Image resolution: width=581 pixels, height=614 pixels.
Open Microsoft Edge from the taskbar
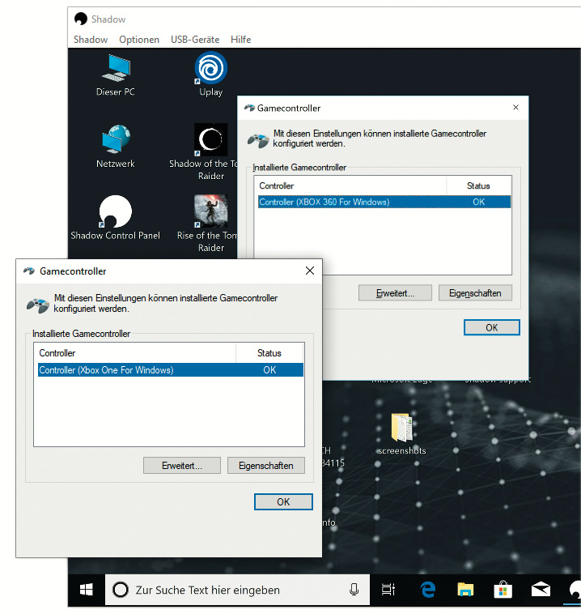(x=427, y=590)
